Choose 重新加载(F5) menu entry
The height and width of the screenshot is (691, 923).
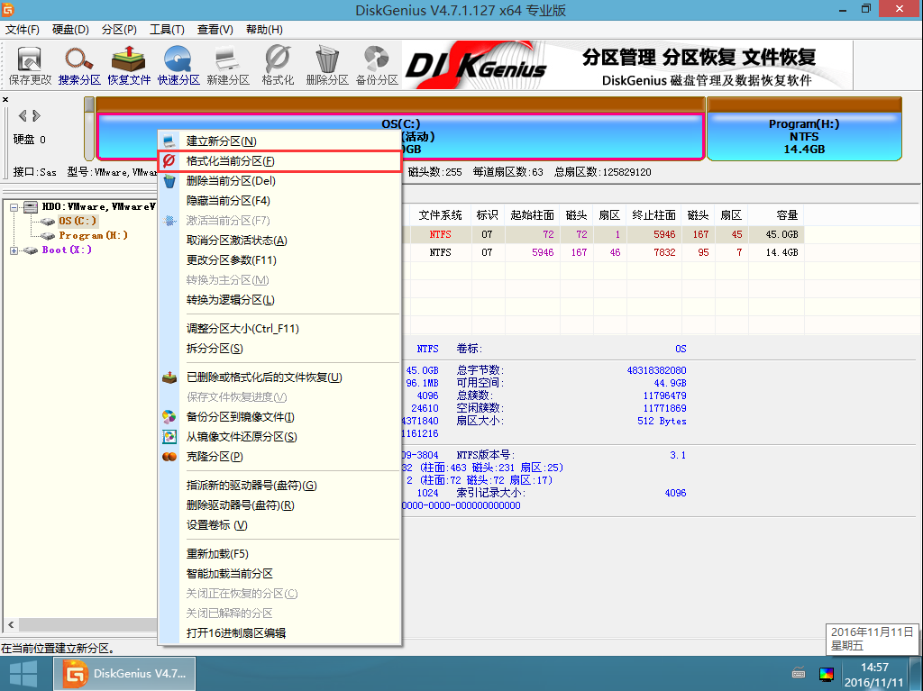[279, 554]
